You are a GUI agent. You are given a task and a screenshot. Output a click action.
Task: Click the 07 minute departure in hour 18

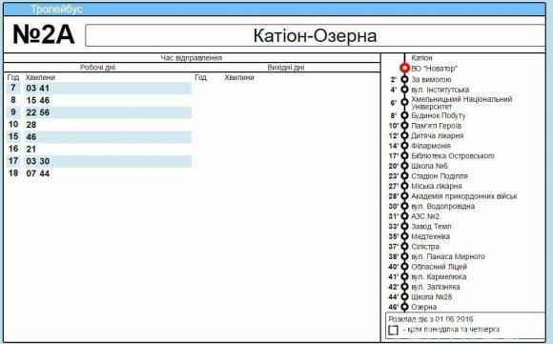pos(31,173)
